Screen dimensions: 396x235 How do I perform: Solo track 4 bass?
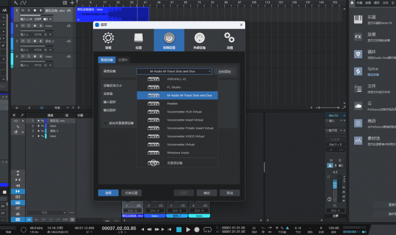pos(29,57)
